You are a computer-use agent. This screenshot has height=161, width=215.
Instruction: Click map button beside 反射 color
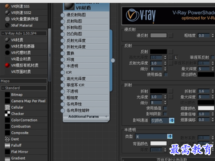(171, 51)
